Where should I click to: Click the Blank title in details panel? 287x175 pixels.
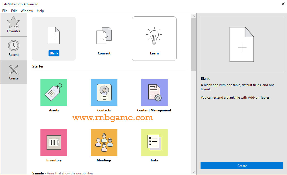pos(205,79)
